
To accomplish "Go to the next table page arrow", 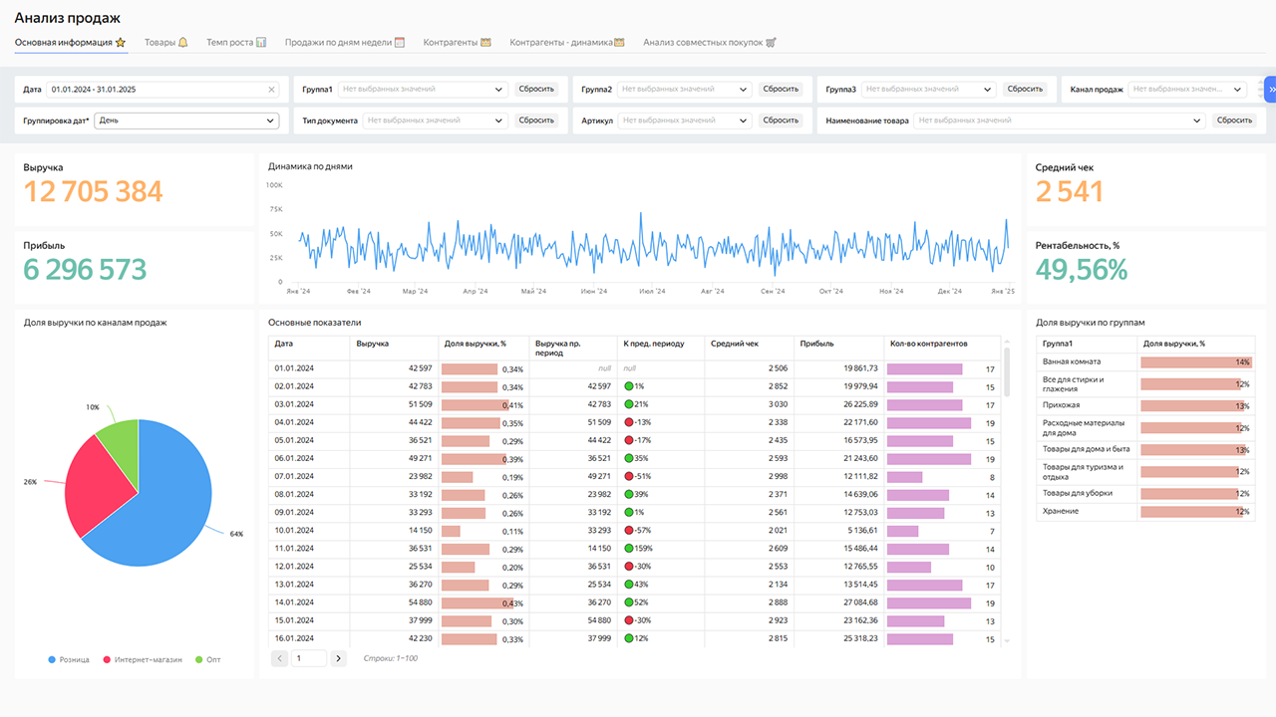I will 338,658.
